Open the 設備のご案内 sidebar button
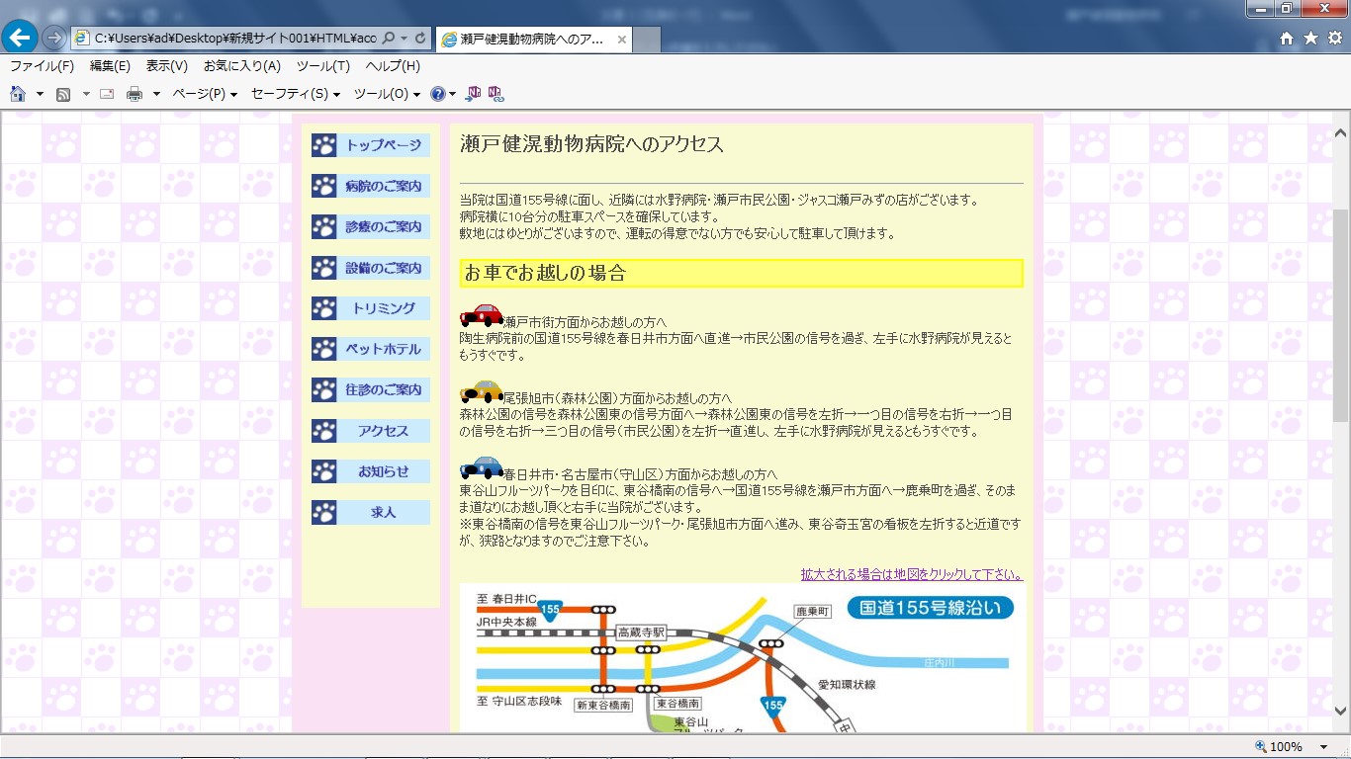Image resolution: width=1351 pixels, height=759 pixels. click(371, 268)
